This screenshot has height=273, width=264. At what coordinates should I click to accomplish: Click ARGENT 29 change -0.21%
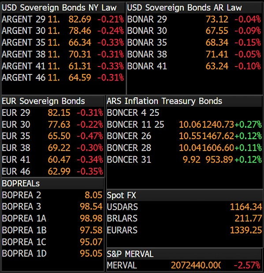pyautogui.click(x=111, y=19)
